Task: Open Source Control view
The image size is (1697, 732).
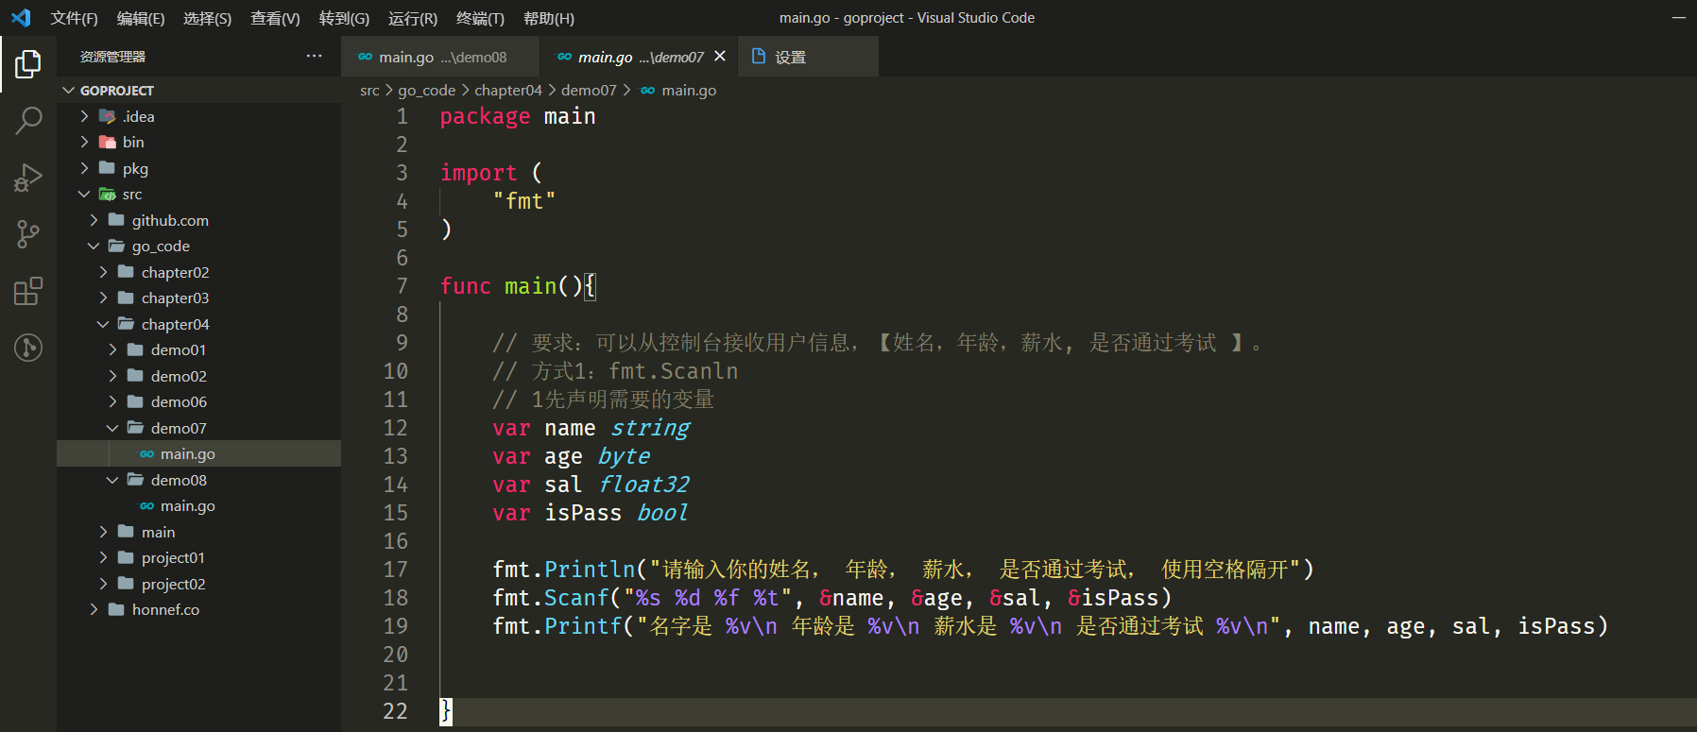Action: click(28, 234)
